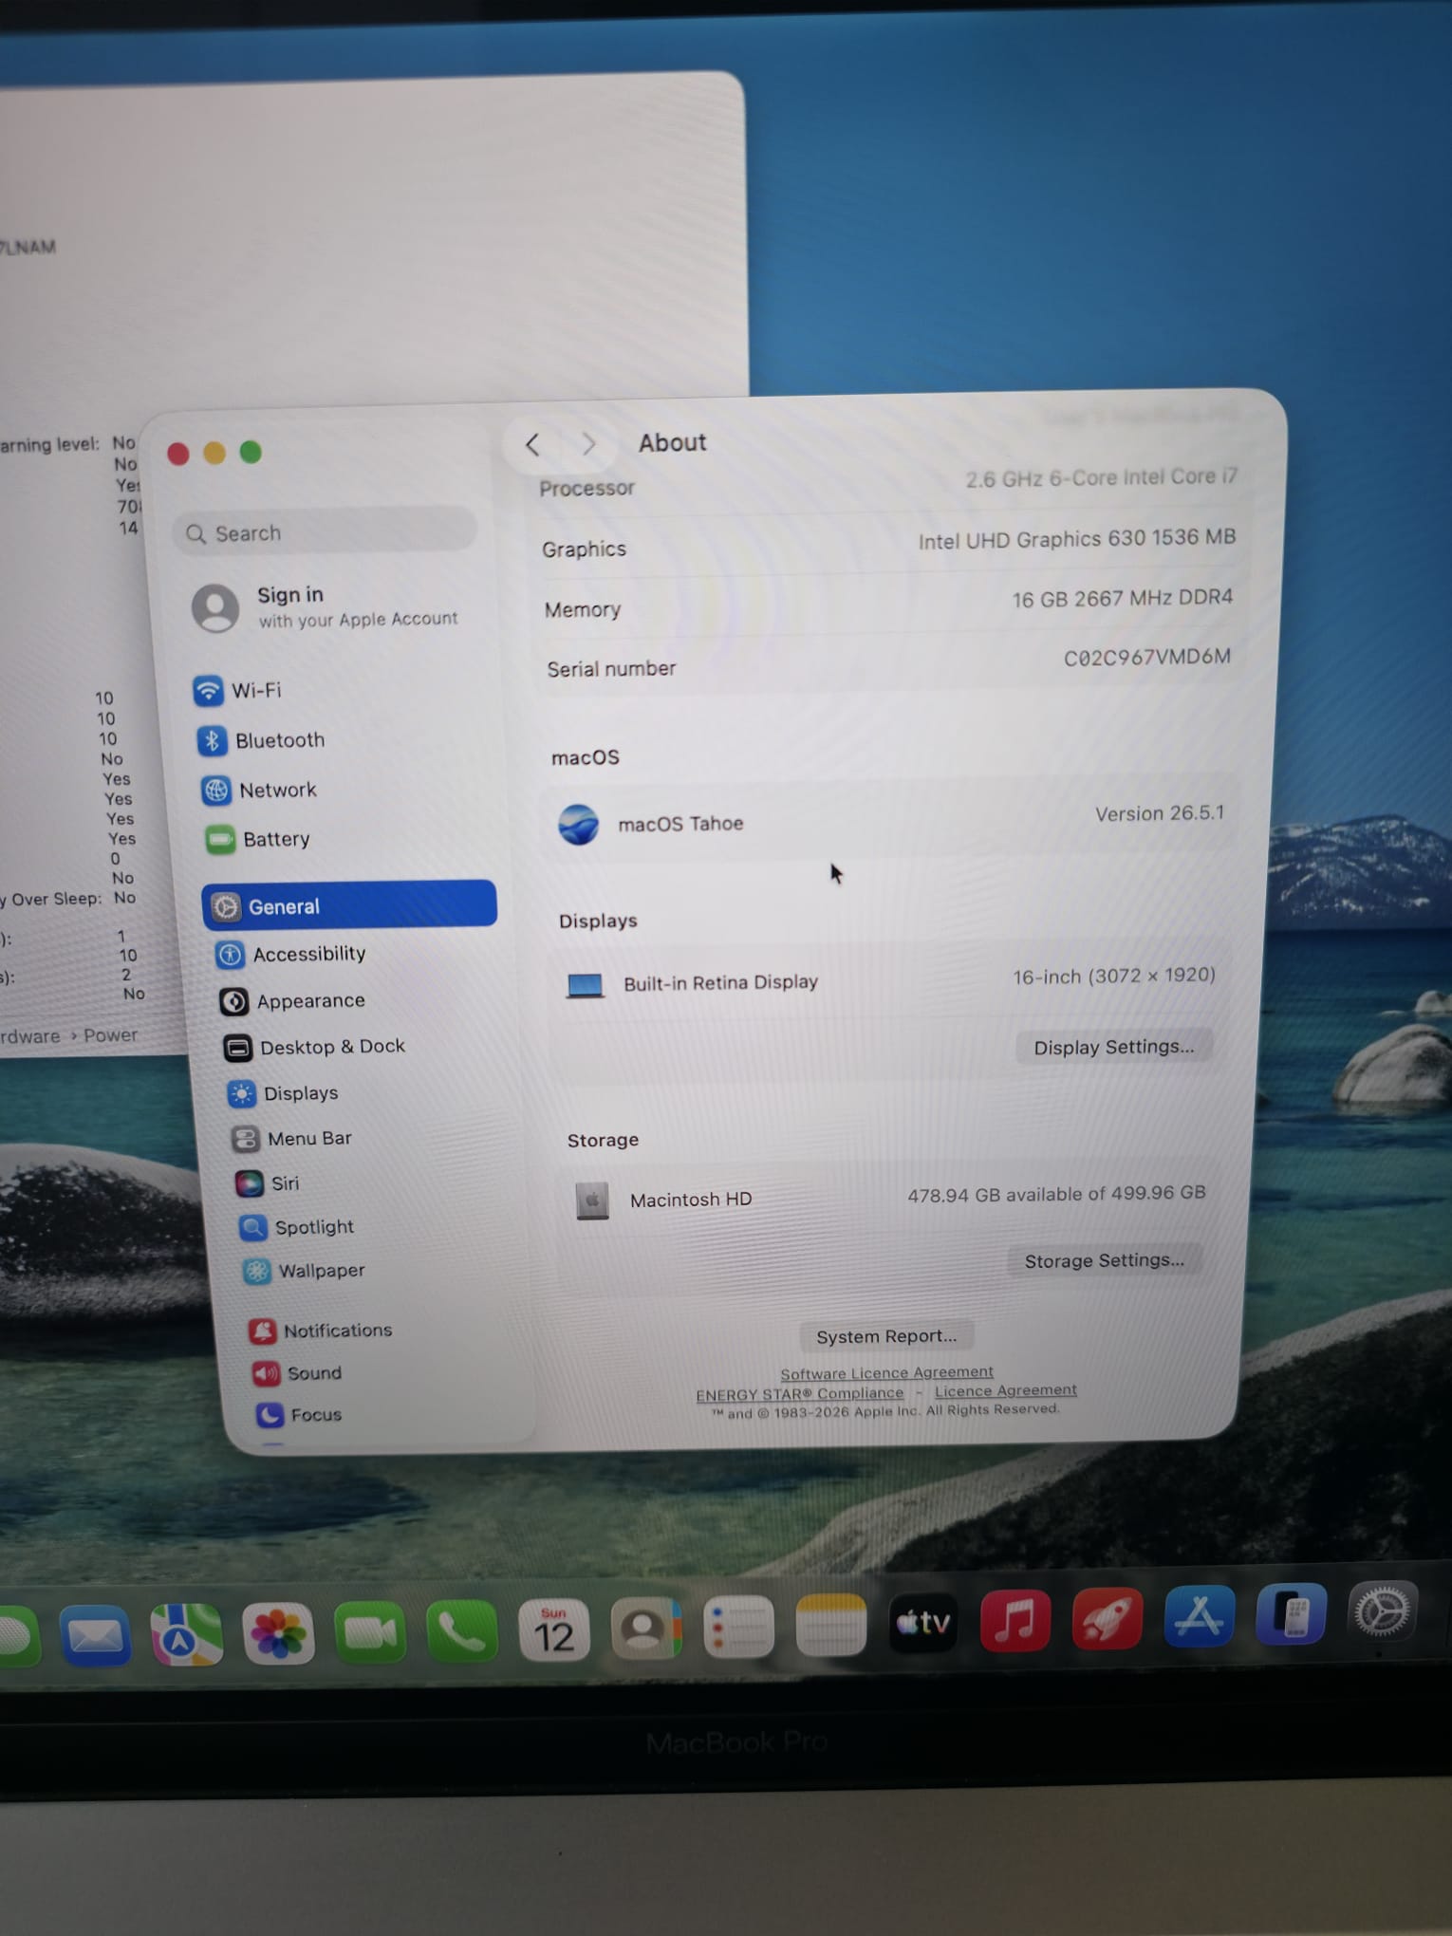This screenshot has height=1936, width=1452.
Task: Open Music from the Dock
Action: tap(1015, 1620)
